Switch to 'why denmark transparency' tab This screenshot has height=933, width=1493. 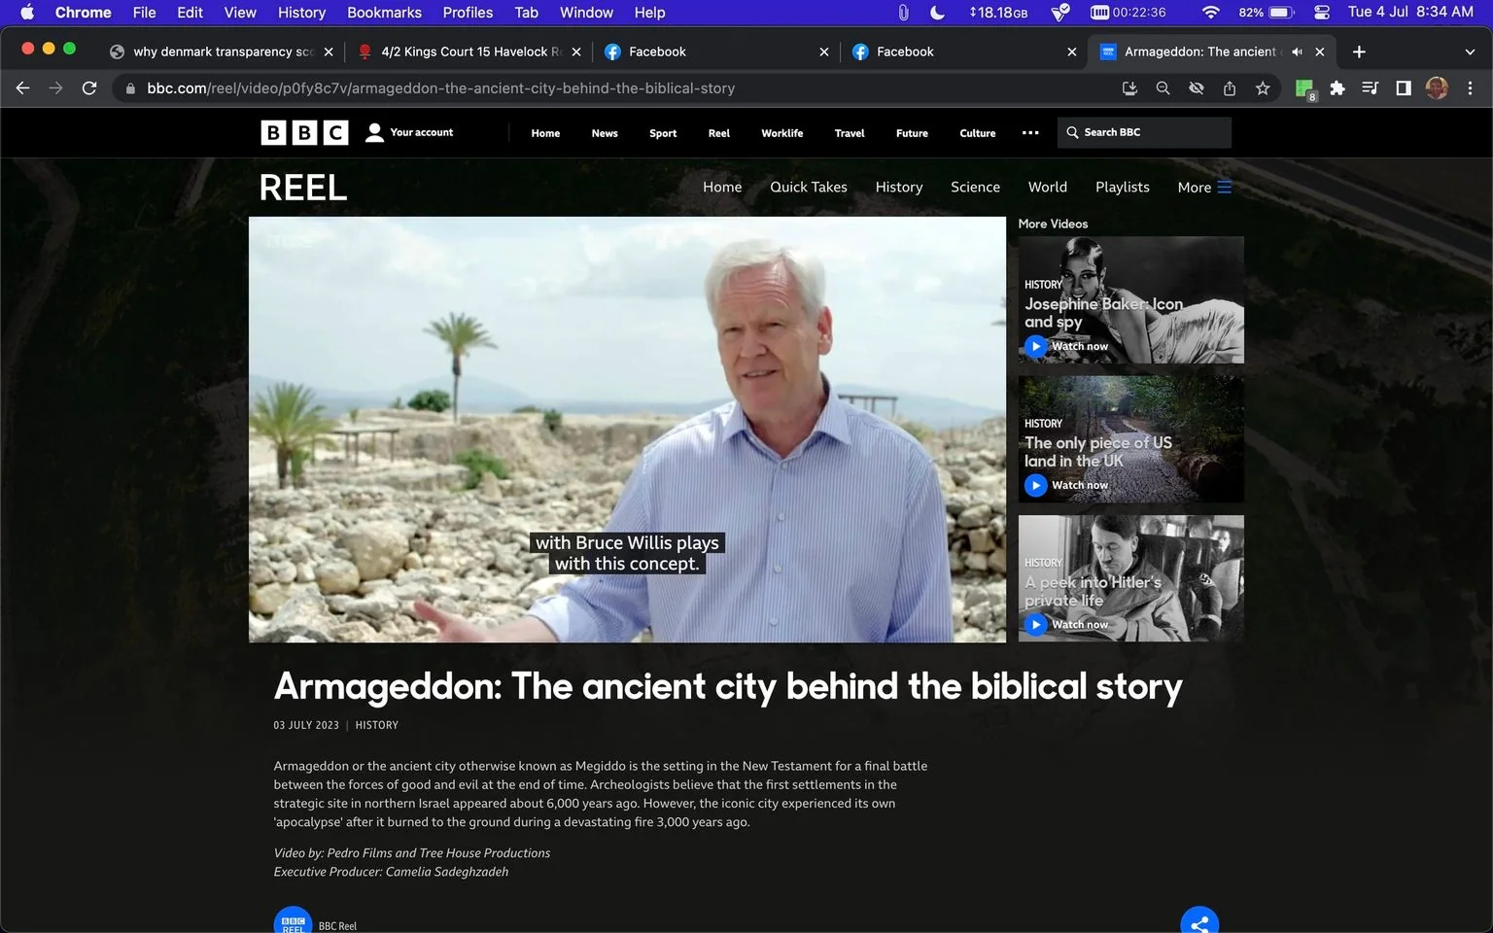click(x=223, y=52)
